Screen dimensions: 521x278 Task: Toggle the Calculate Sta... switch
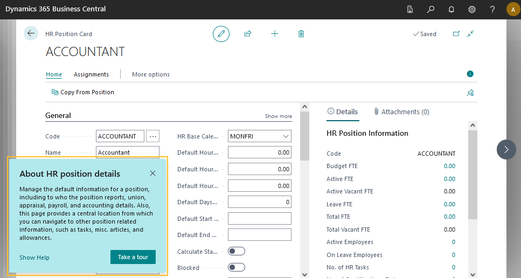pyautogui.click(x=237, y=251)
